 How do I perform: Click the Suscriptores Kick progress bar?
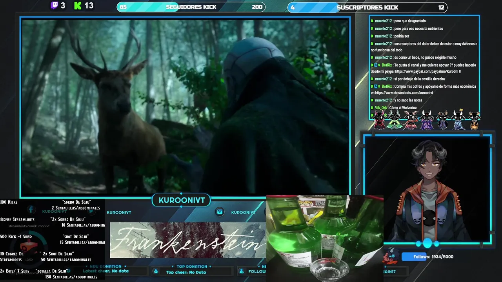click(x=367, y=7)
